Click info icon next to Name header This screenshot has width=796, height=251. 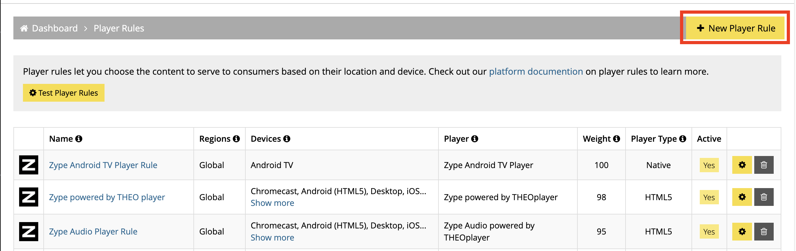pyautogui.click(x=79, y=139)
